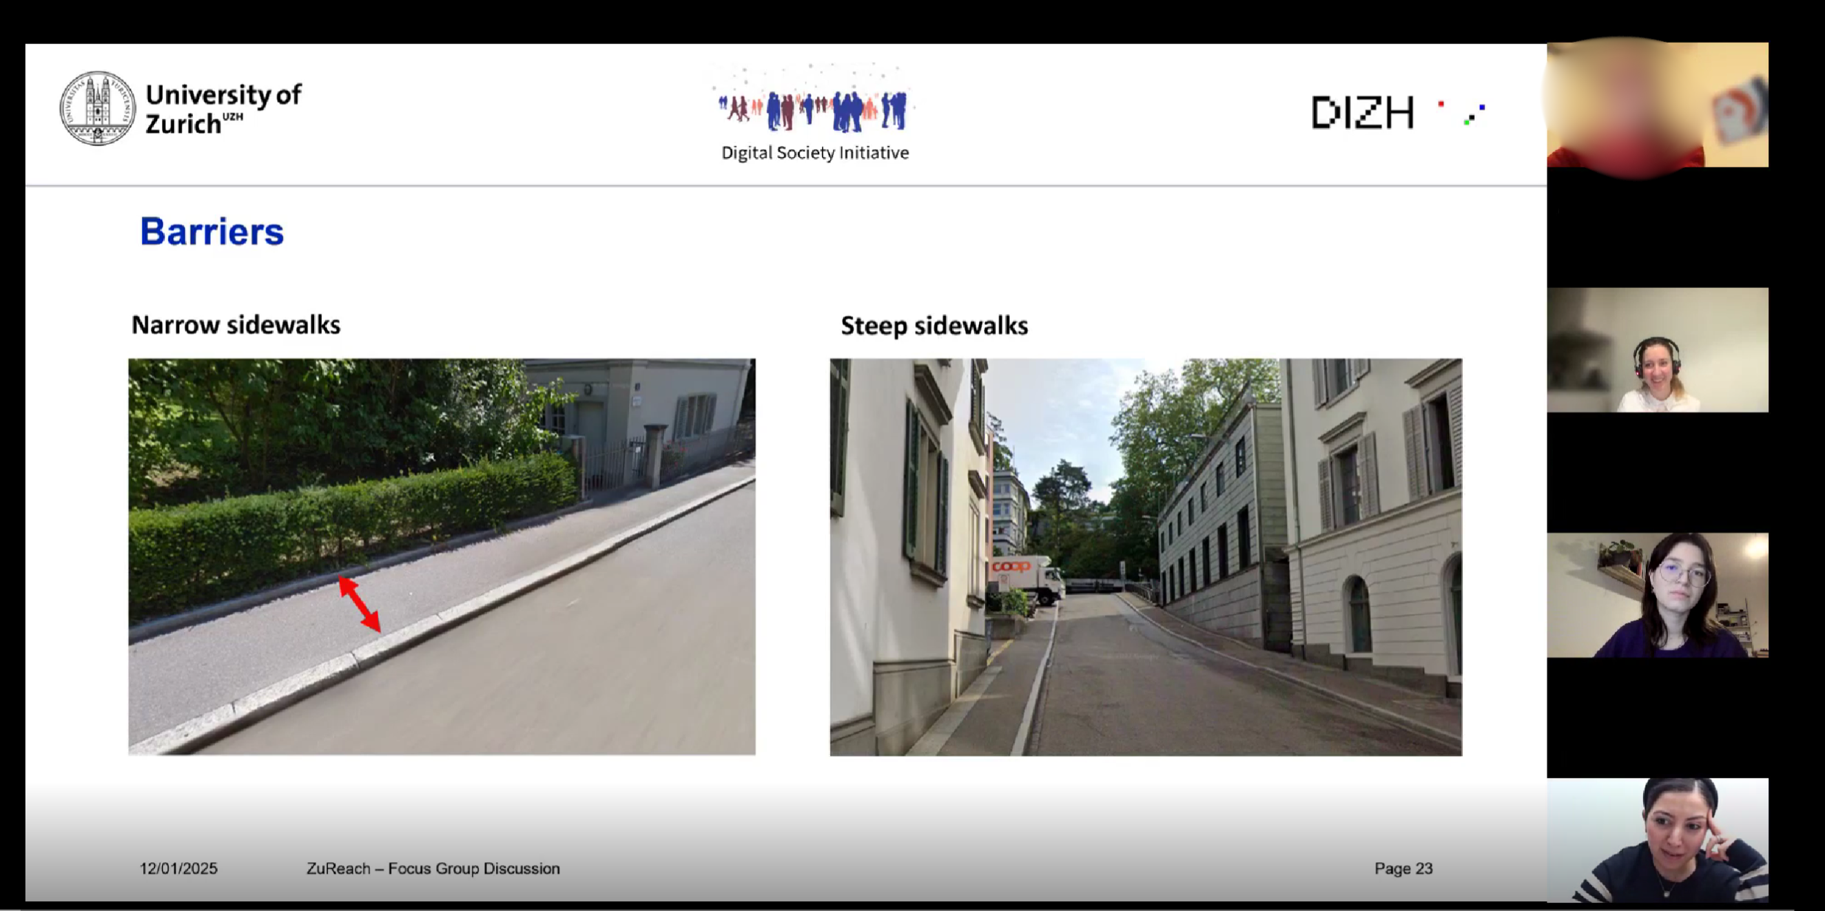The height and width of the screenshot is (911, 1825).
Task: Click the Narrow sidewalks caption
Action: (236, 325)
